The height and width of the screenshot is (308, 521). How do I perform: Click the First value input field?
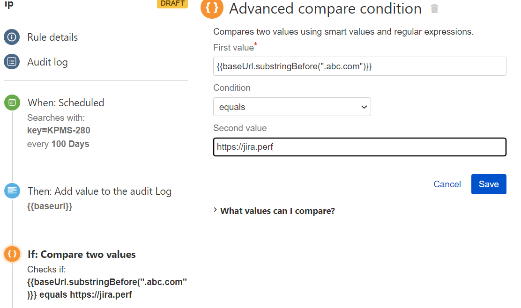360,66
